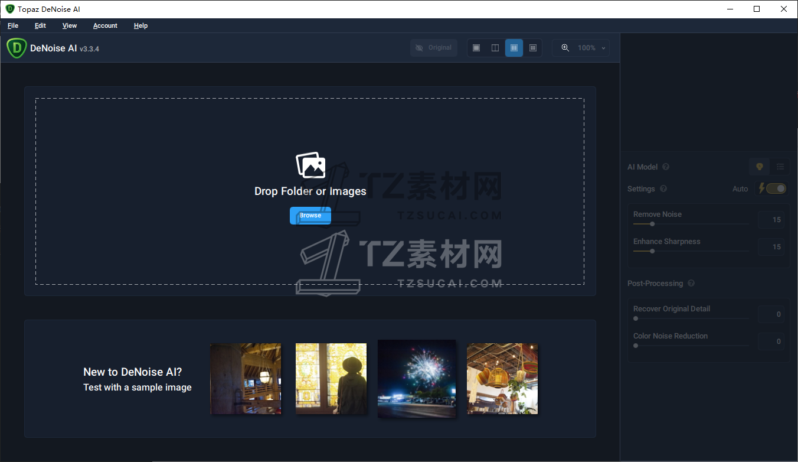The width and height of the screenshot is (798, 462).
Task: Open the Help menu
Action: (140, 26)
